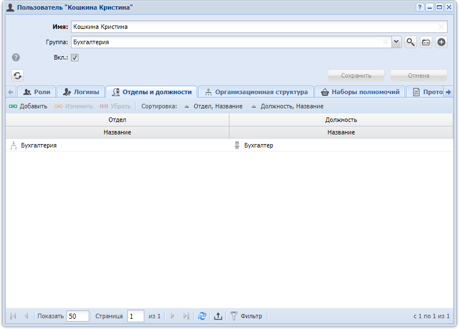Click the Должность column group header
459x329 pixels.
pyautogui.click(x=341, y=120)
